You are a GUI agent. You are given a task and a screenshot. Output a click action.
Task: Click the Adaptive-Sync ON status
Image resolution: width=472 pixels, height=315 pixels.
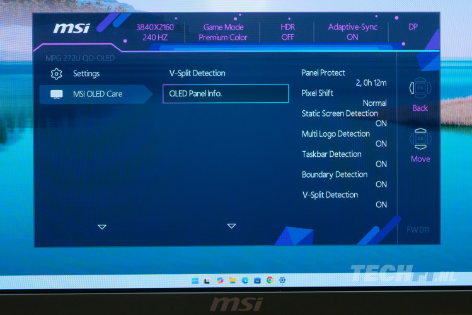point(352,32)
